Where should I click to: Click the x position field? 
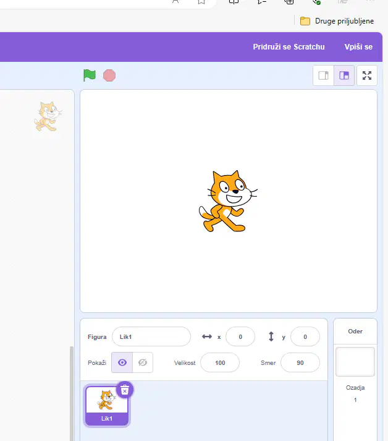click(240, 336)
